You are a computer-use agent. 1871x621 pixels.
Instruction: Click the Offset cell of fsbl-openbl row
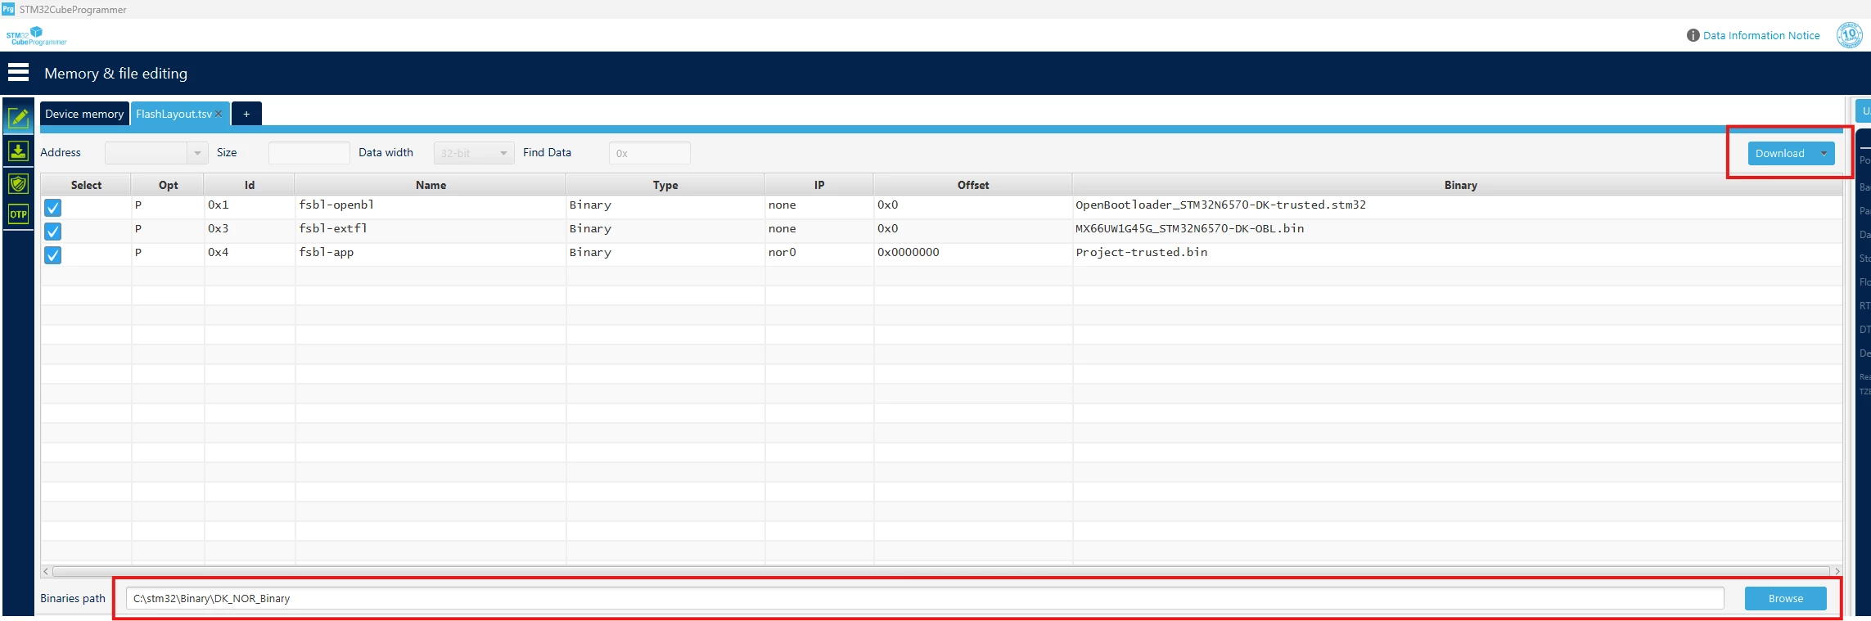pos(973,205)
